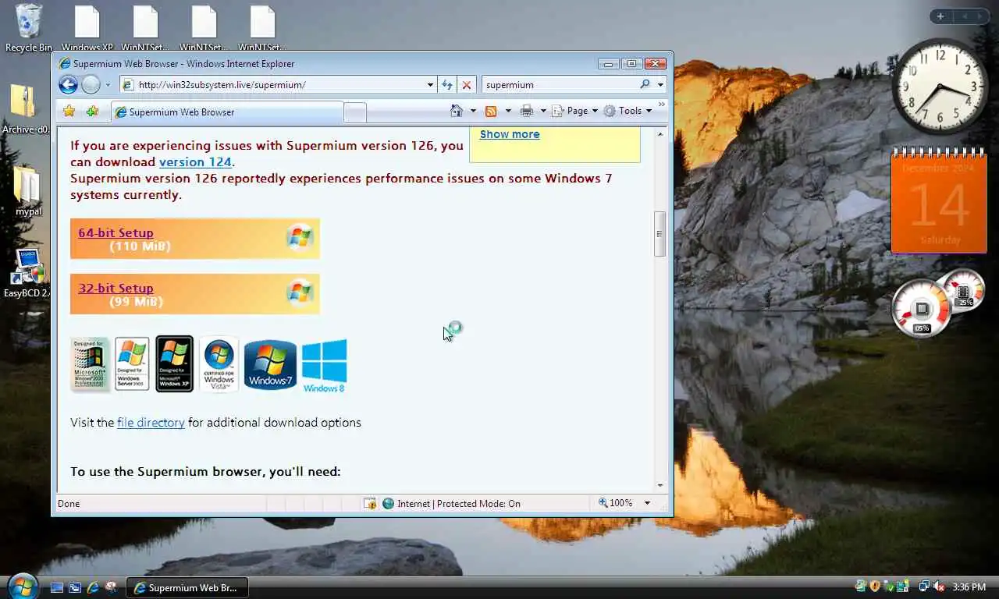Open the recent pages dropdown beside Forward

coord(107,85)
